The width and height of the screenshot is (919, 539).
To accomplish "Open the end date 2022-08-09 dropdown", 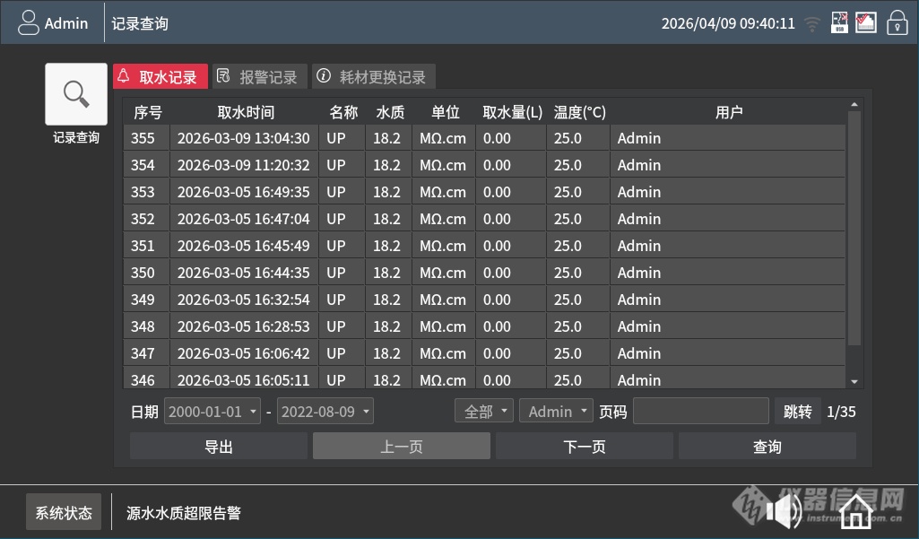I will pyautogui.click(x=325, y=411).
